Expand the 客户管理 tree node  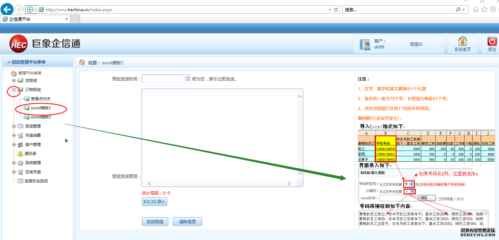pyautogui.click(x=14, y=144)
